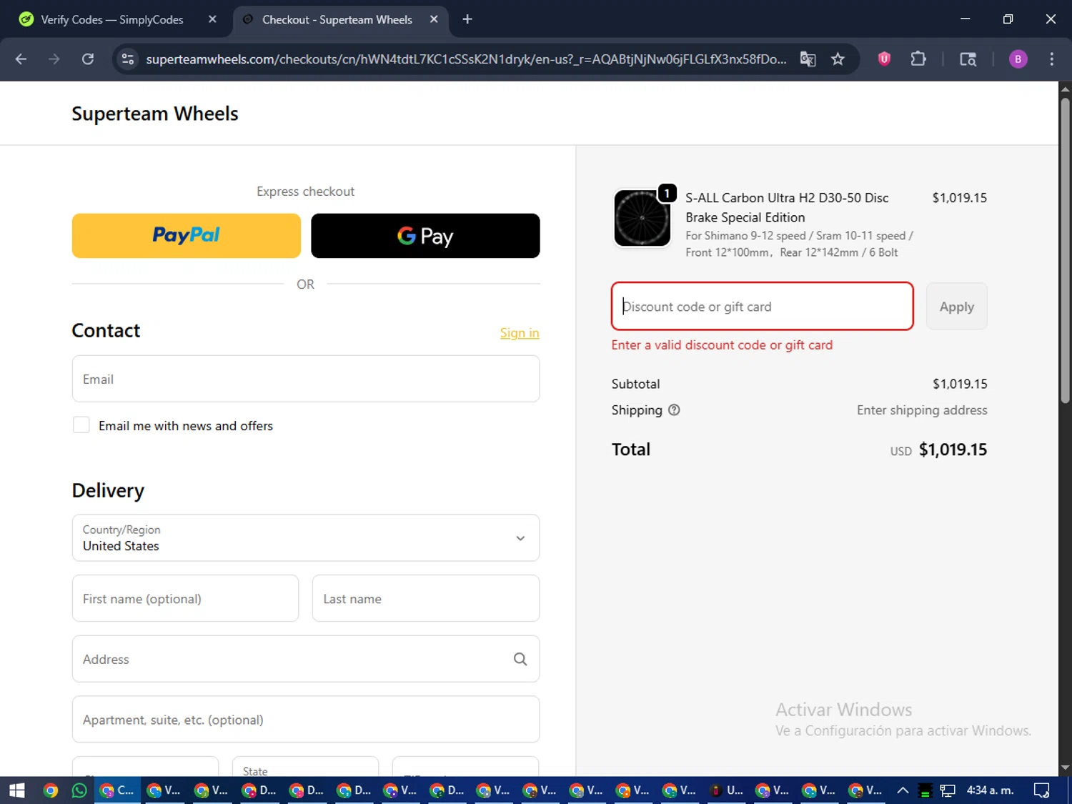Image resolution: width=1072 pixels, height=804 pixels.
Task: Focus the Discount code or gift card field
Action: (x=763, y=307)
